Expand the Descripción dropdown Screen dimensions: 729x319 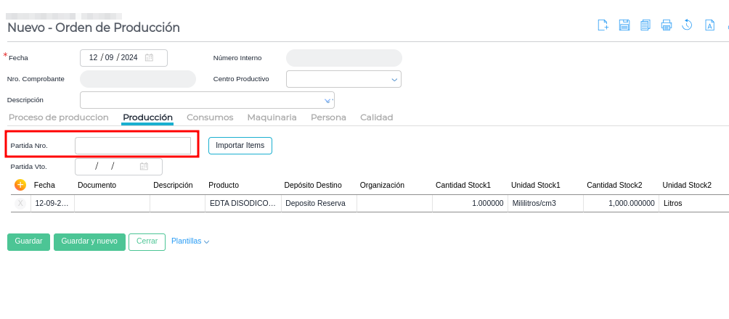pyautogui.click(x=327, y=100)
